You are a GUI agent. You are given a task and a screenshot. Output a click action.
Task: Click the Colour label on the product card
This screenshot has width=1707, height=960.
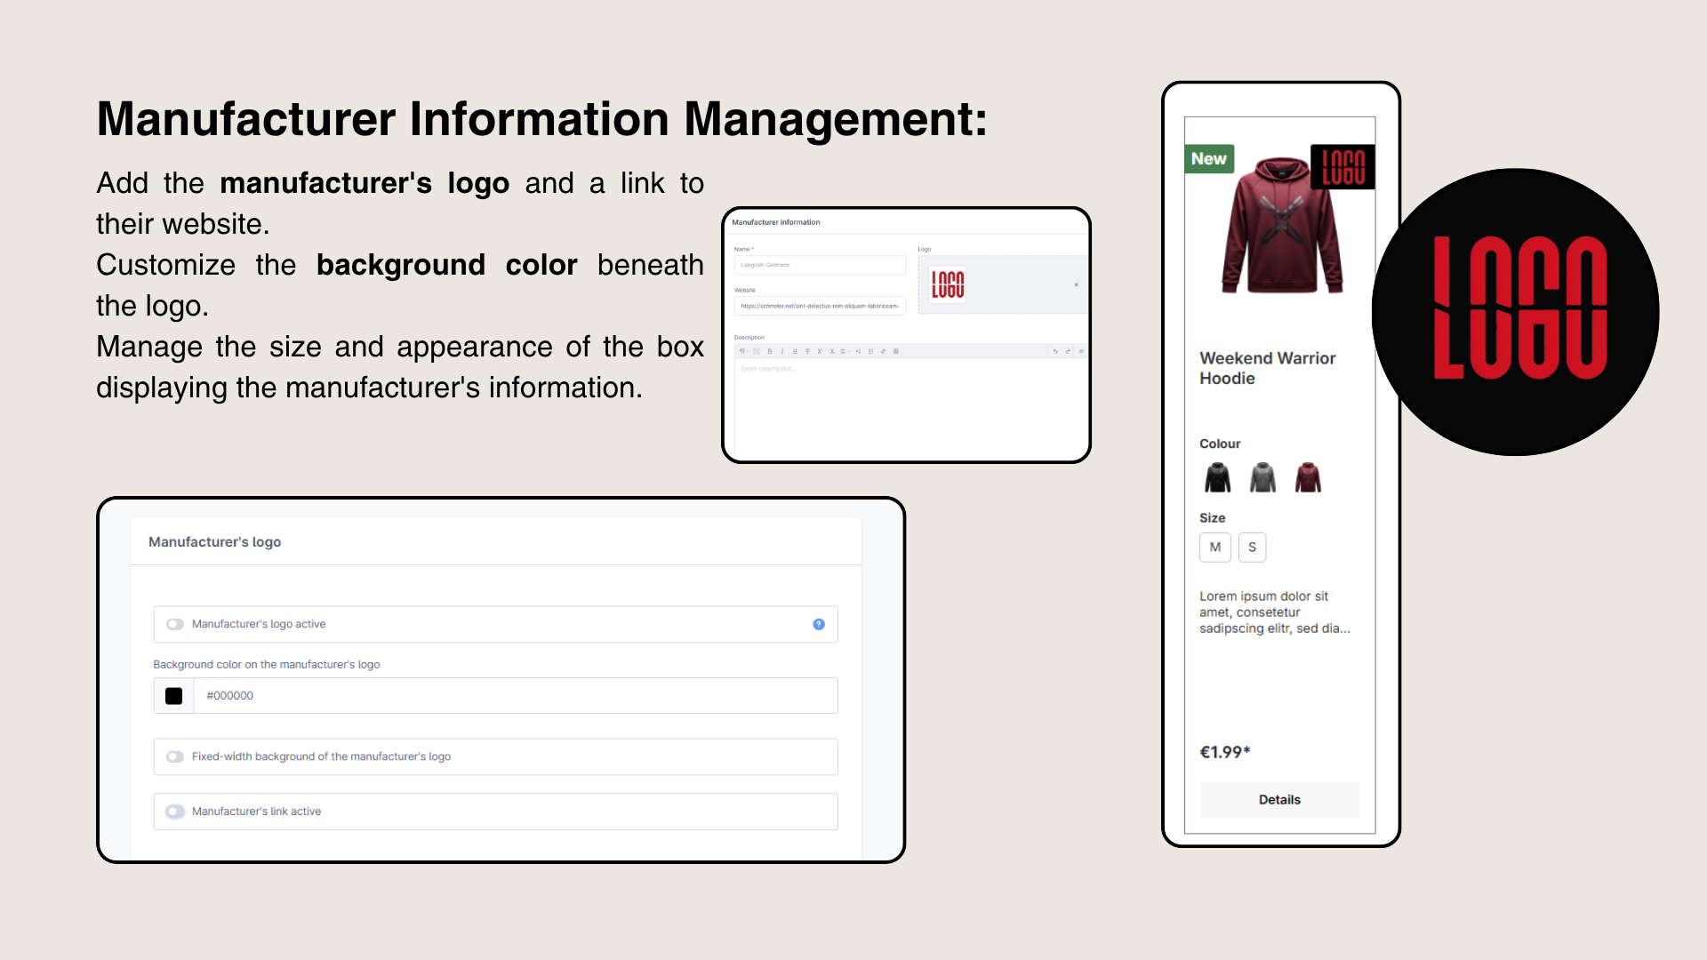1220,444
